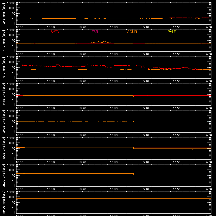The width and height of the screenshot is (216, 216).
Task: Click 13:10 tick label below 1415 MHz panel
Action: [51, 108]
